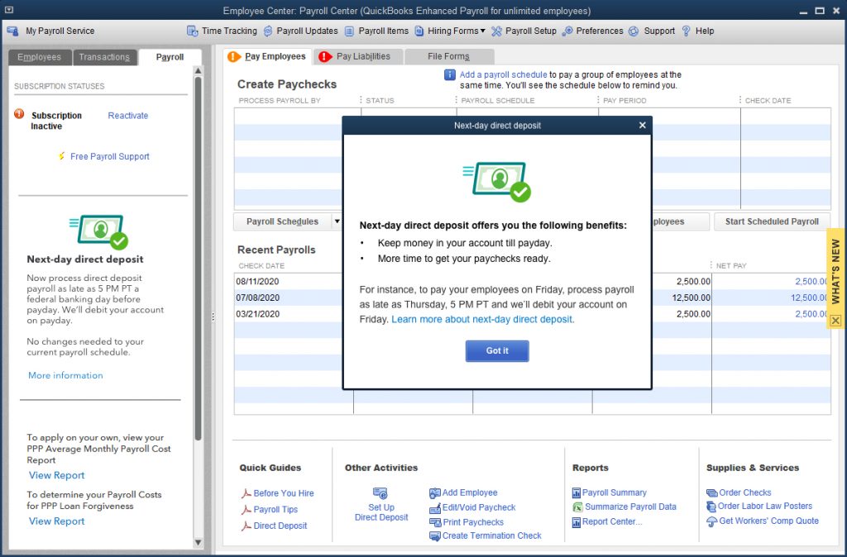Click the Set Up Direct Deposit icon
The height and width of the screenshot is (557, 847).
click(380, 493)
